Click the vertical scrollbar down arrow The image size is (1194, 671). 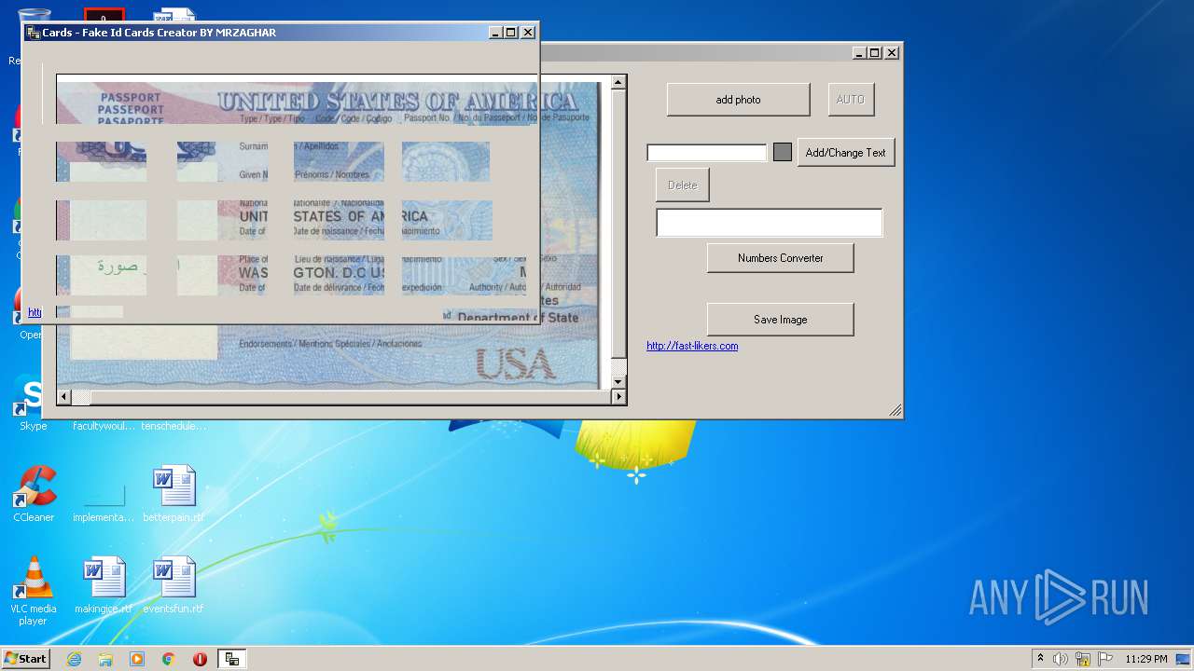[618, 382]
